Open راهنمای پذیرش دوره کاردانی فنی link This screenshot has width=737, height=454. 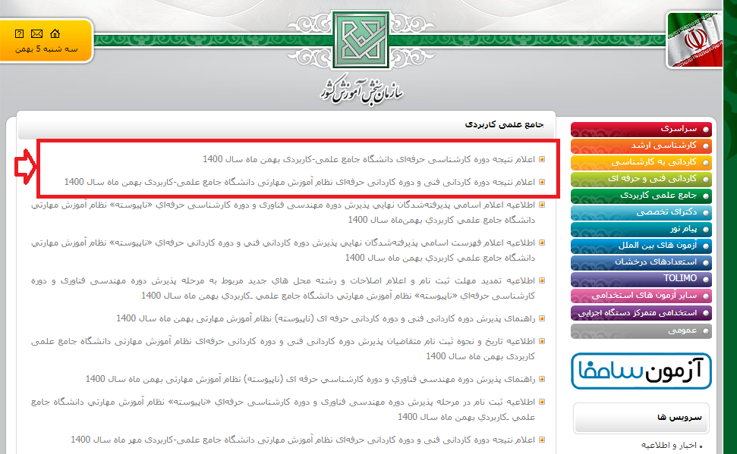(x=326, y=318)
